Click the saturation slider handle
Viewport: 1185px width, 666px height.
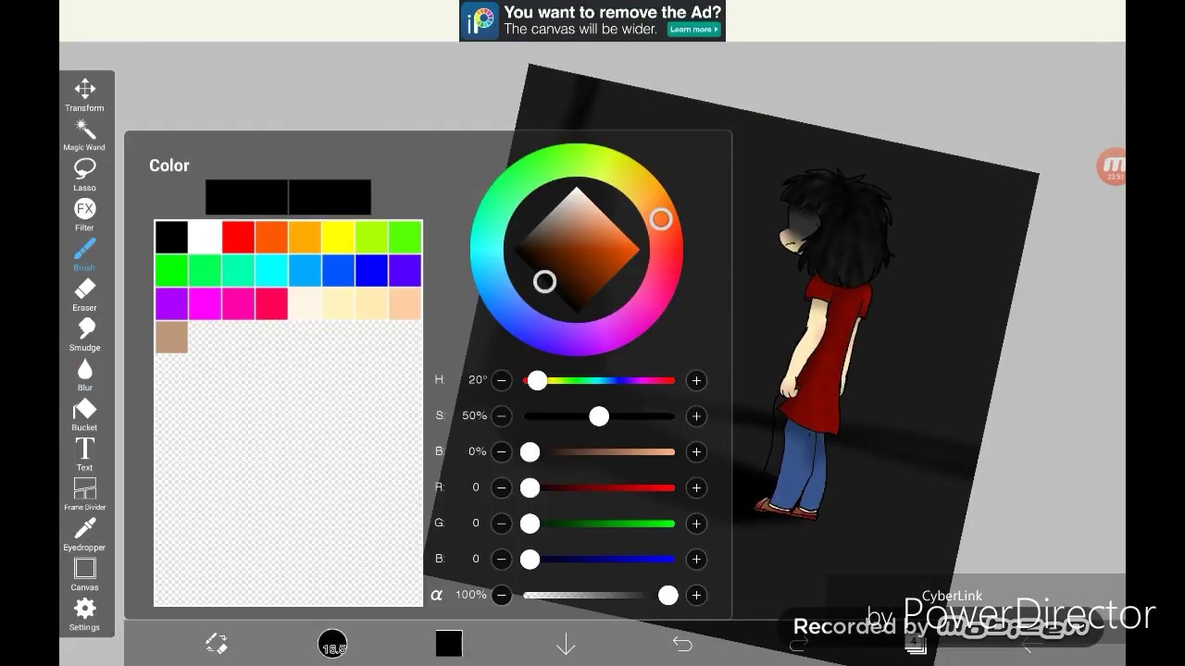coord(599,416)
